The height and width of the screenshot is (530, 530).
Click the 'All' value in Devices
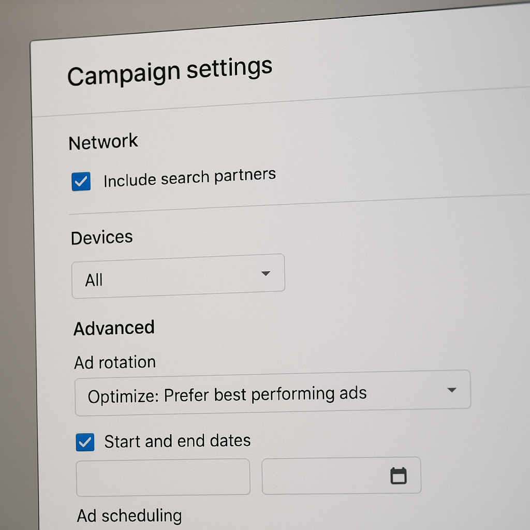click(94, 280)
